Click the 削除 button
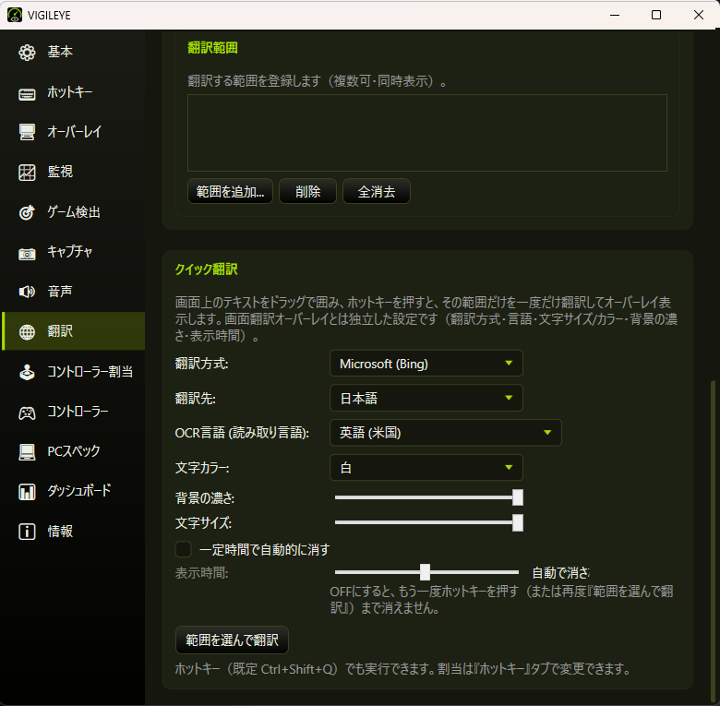The width and height of the screenshot is (720, 706). [307, 191]
